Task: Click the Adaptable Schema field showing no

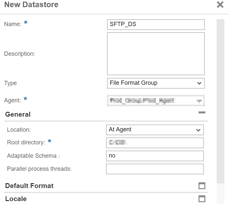Action: (155, 156)
